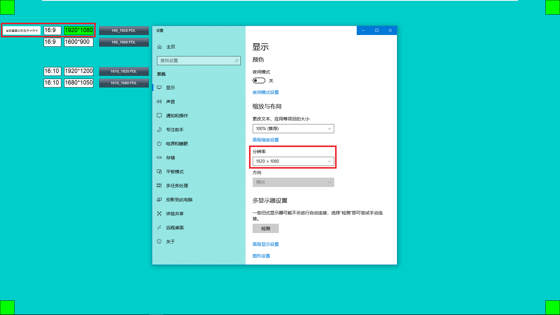Click the Shared experiences (体验共享) icon
The width and height of the screenshot is (560, 315).
click(x=159, y=213)
